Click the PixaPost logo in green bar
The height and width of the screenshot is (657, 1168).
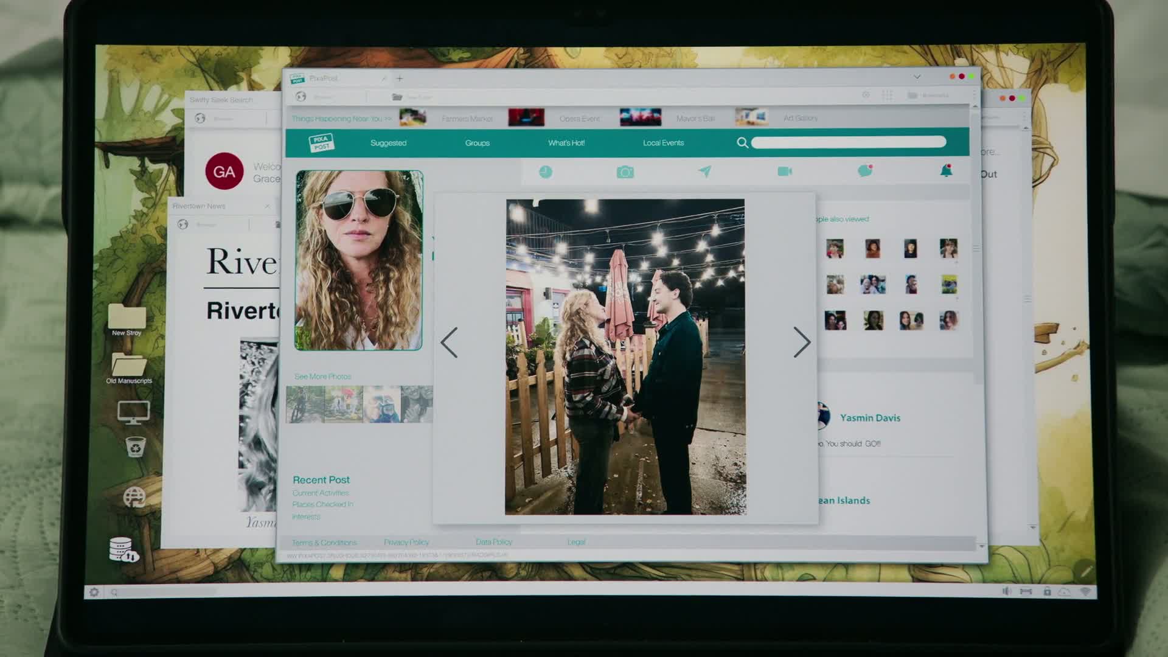[x=321, y=142]
